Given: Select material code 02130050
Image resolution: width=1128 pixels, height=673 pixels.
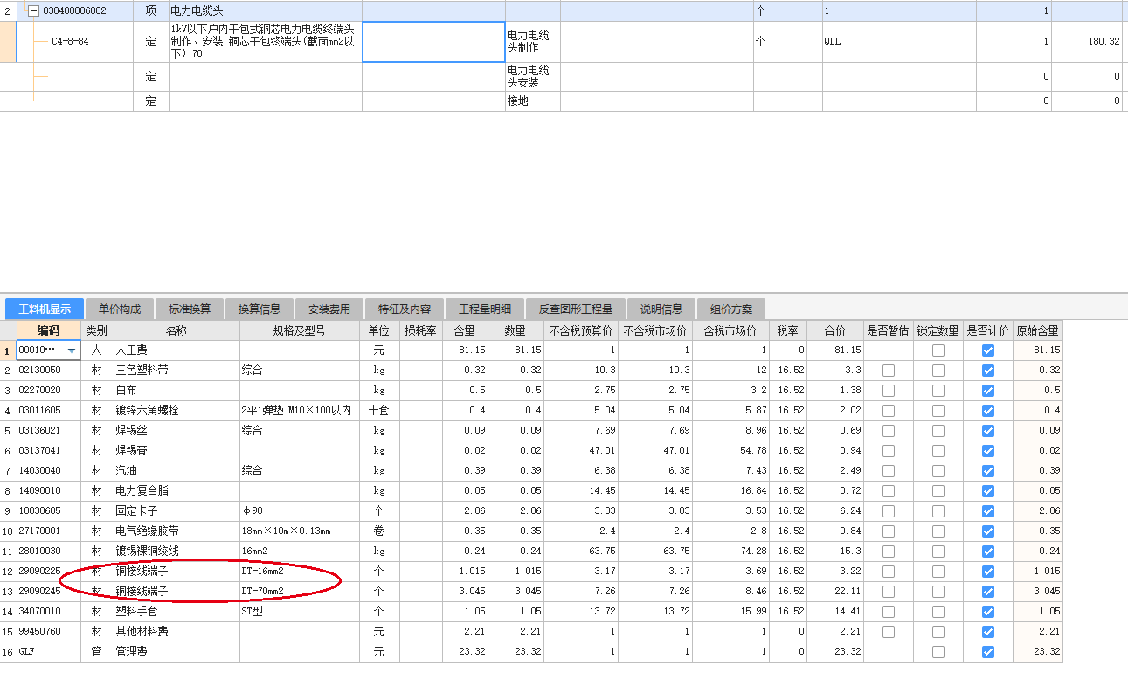Looking at the screenshot, I should [x=49, y=370].
